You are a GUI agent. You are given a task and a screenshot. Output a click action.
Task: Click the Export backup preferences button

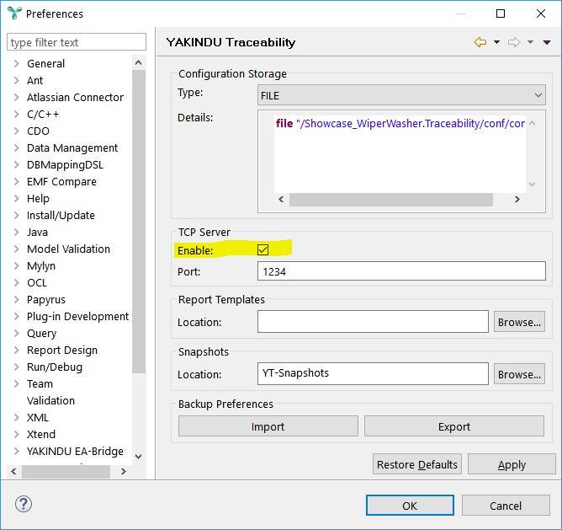[454, 426]
